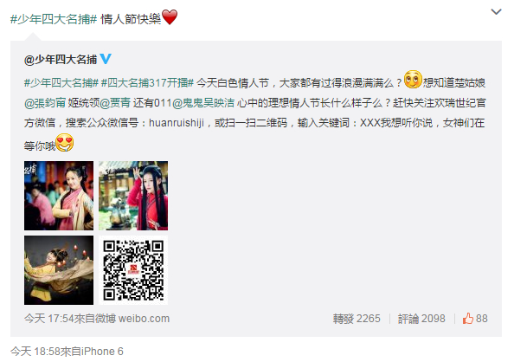Image resolution: width=514 pixels, height=362 pixels.
Task: Open the #少年四大名捕# hashtag at top
Action: point(54,19)
